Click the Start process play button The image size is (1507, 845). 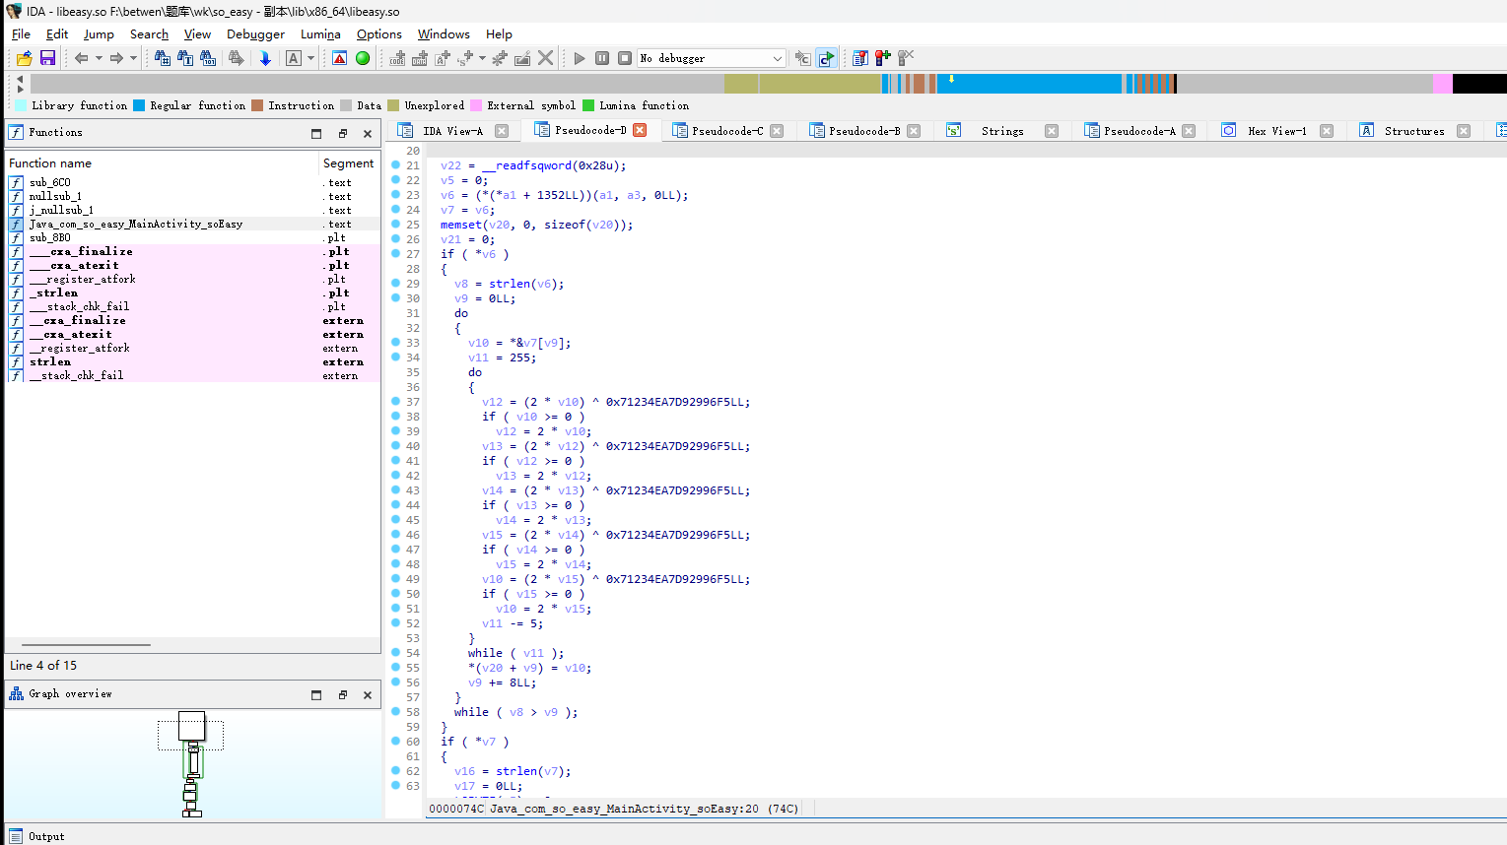(x=580, y=59)
